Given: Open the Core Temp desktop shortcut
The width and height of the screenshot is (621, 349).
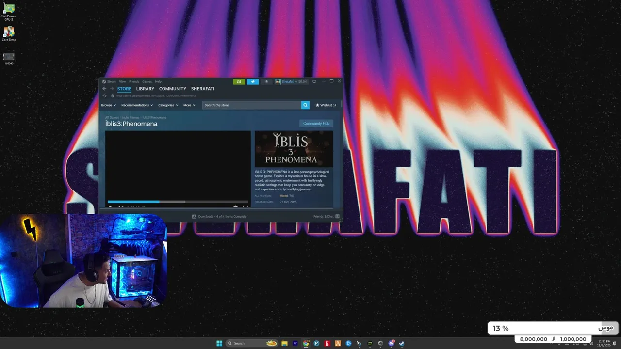Looking at the screenshot, I should (9, 33).
